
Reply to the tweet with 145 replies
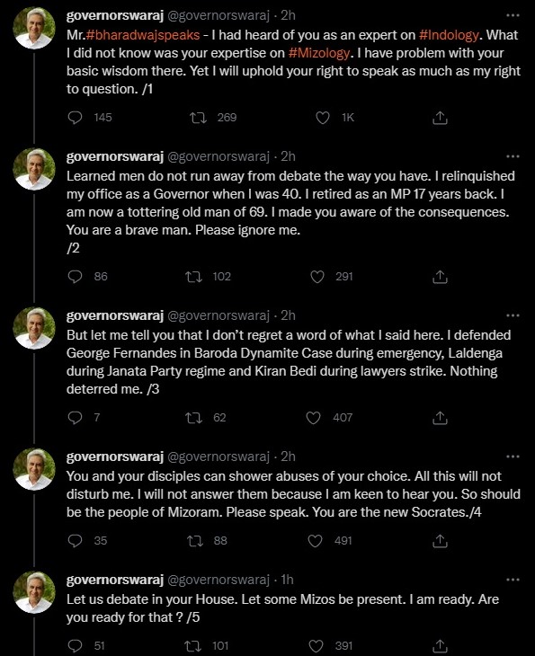coord(75,118)
